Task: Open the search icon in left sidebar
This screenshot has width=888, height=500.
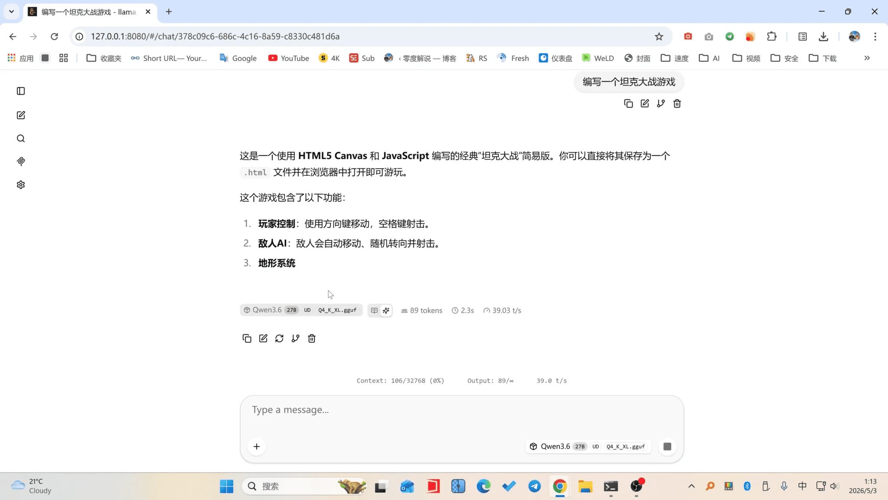Action: (21, 138)
